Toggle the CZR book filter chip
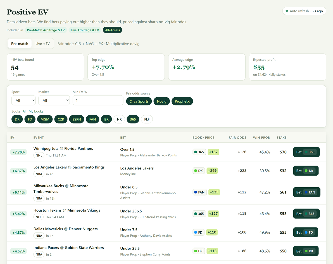 pyautogui.click(x=61, y=119)
